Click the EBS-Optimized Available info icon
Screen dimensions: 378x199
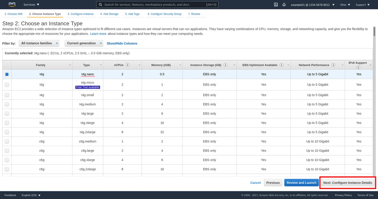[281, 65]
